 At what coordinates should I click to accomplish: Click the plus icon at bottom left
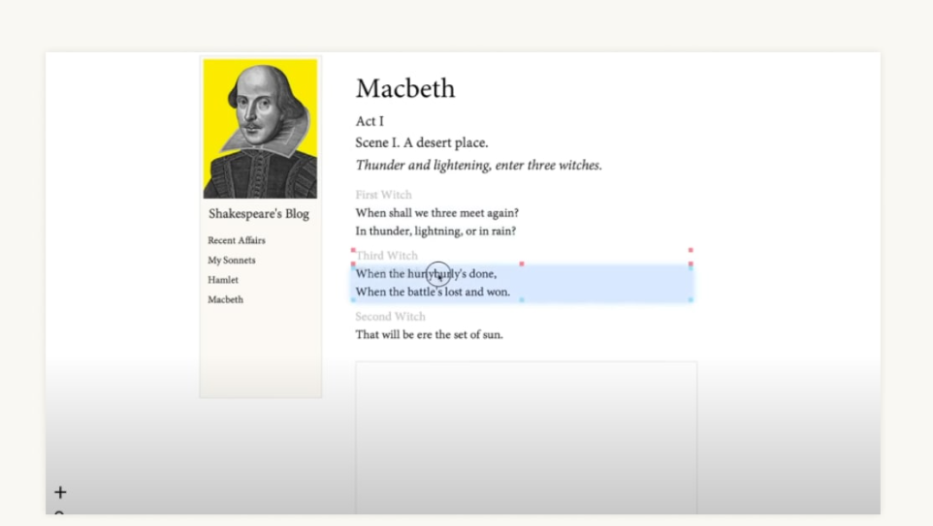[x=60, y=492]
